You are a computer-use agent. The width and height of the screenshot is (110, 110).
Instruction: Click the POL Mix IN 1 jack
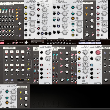(105, 53)
